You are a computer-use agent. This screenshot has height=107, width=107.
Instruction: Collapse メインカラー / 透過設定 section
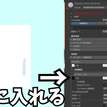coord(88,57)
